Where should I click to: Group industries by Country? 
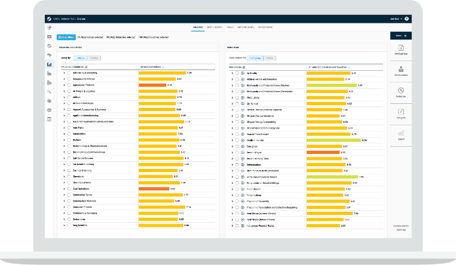tap(95, 58)
